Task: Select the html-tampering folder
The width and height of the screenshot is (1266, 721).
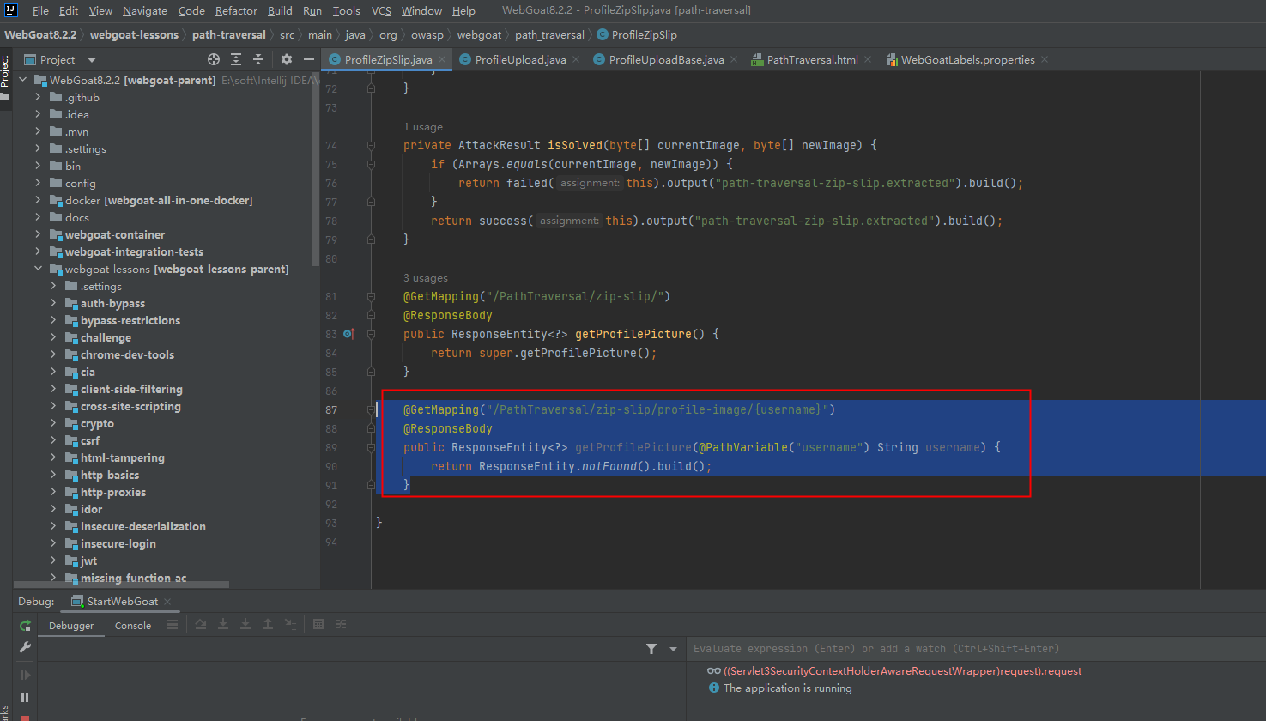Action: pyautogui.click(x=122, y=457)
